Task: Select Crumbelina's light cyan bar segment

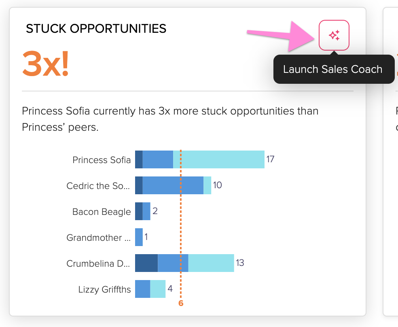Action: pos(211,263)
